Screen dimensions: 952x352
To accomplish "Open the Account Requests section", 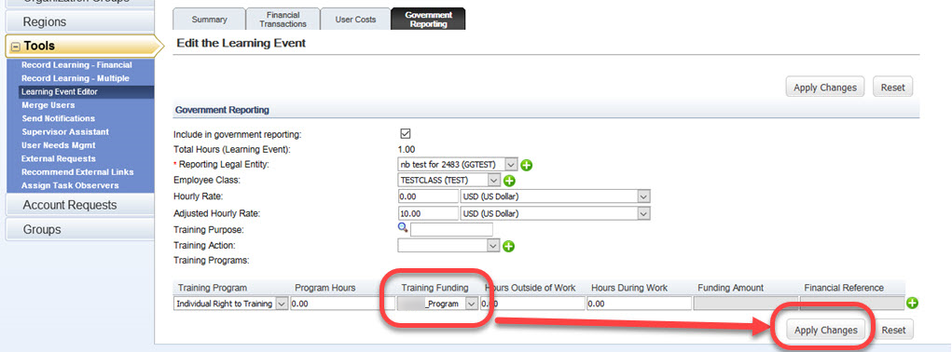I will [x=80, y=205].
